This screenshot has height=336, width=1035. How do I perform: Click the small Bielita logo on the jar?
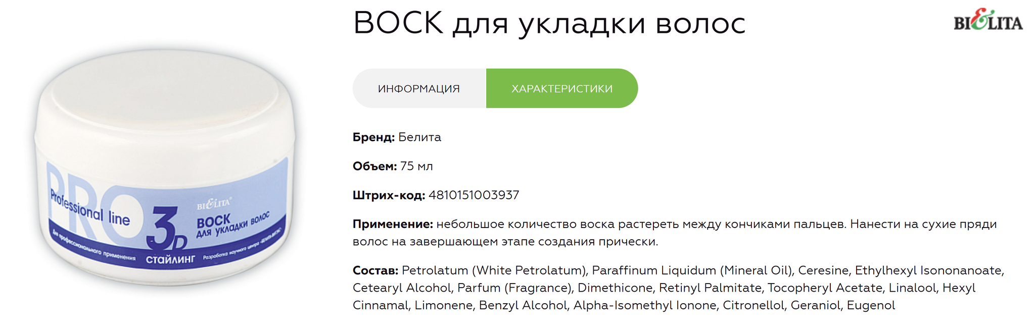214,204
